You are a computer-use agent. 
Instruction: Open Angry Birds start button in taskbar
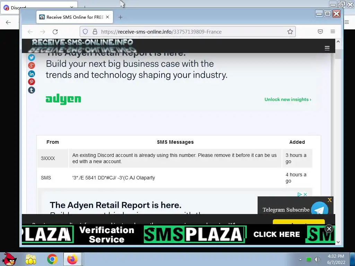click(x=9, y=259)
